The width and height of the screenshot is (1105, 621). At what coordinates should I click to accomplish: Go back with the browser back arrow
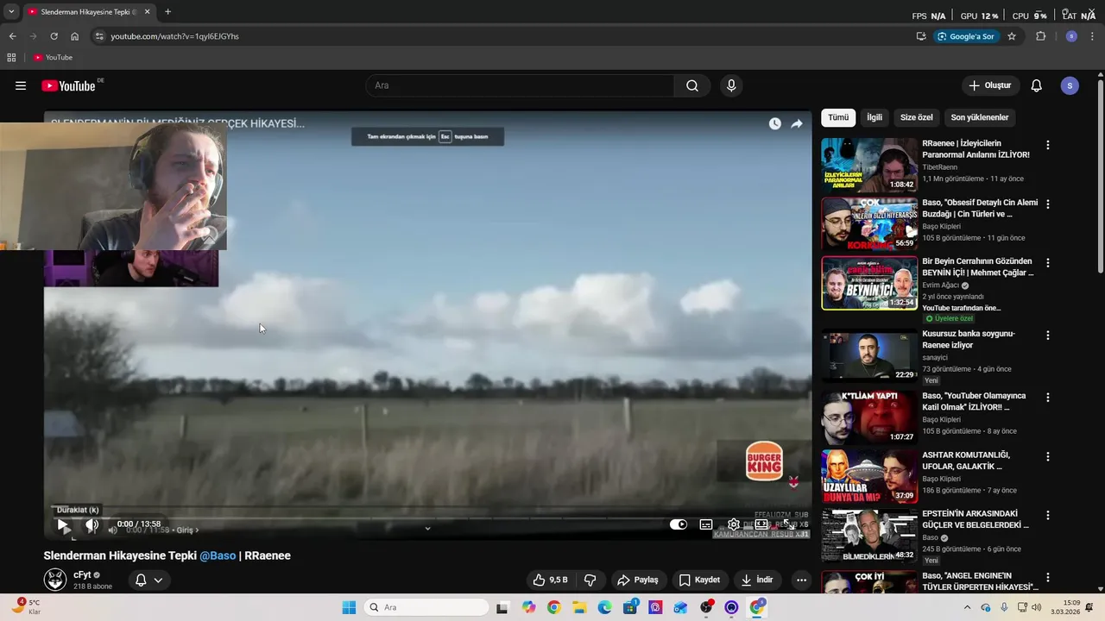(12, 36)
